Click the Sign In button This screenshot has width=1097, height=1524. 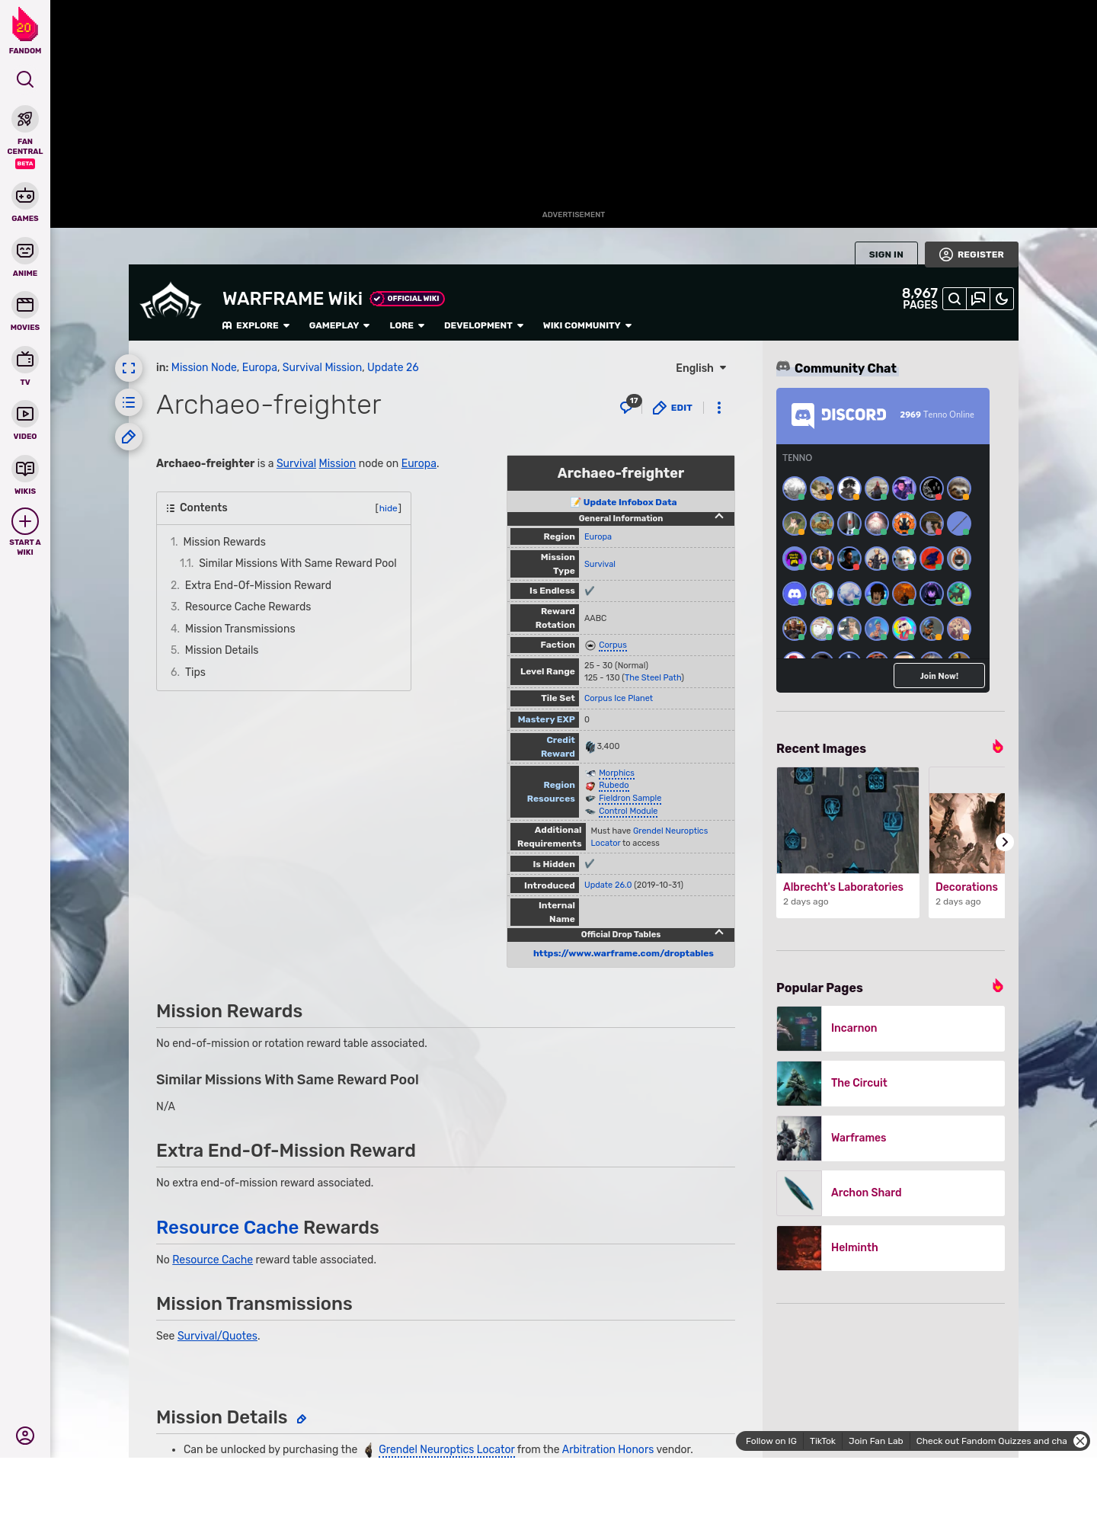(886, 255)
